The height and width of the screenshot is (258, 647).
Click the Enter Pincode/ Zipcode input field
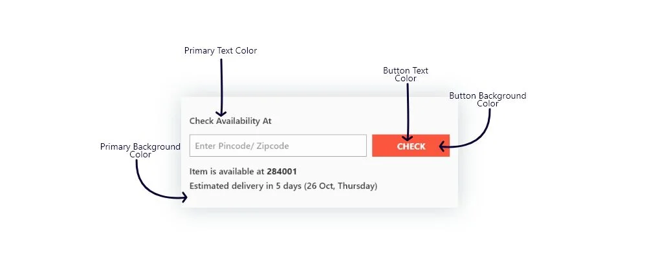[278, 146]
